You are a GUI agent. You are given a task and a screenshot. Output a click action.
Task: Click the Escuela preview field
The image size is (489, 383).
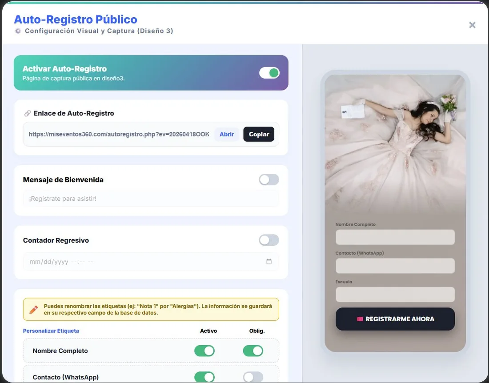[395, 295]
